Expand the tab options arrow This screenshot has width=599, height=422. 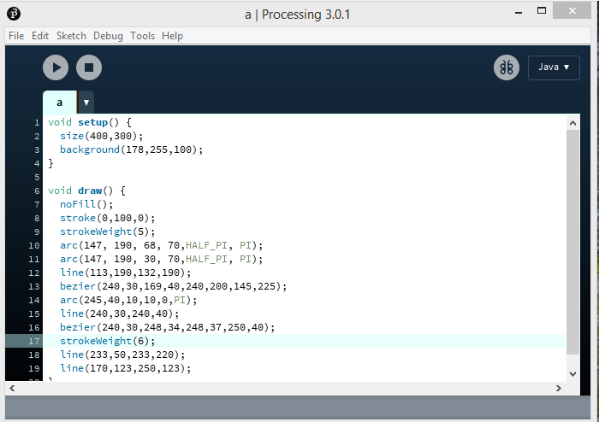(86, 103)
